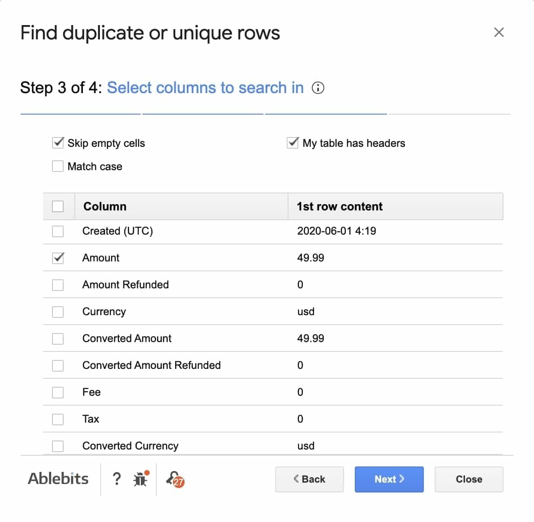Image resolution: width=534 pixels, height=522 pixels.
Task: Click the Select columns to search in heading
Action: pyautogui.click(x=205, y=88)
